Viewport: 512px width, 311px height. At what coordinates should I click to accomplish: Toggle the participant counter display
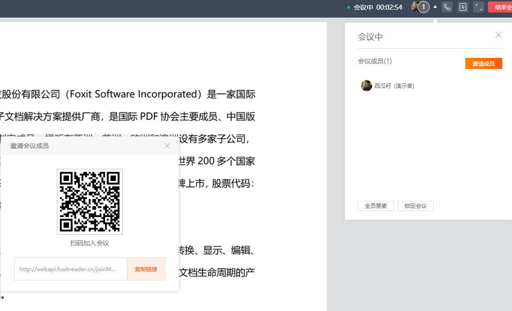[x=424, y=6]
